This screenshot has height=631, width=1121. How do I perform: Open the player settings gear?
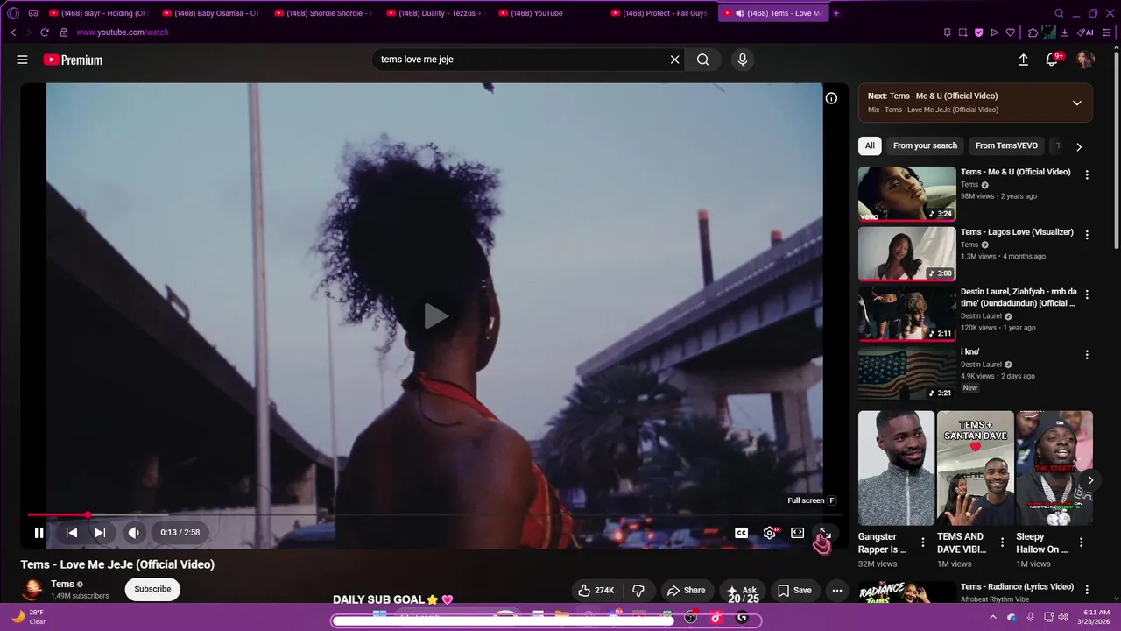pos(769,533)
